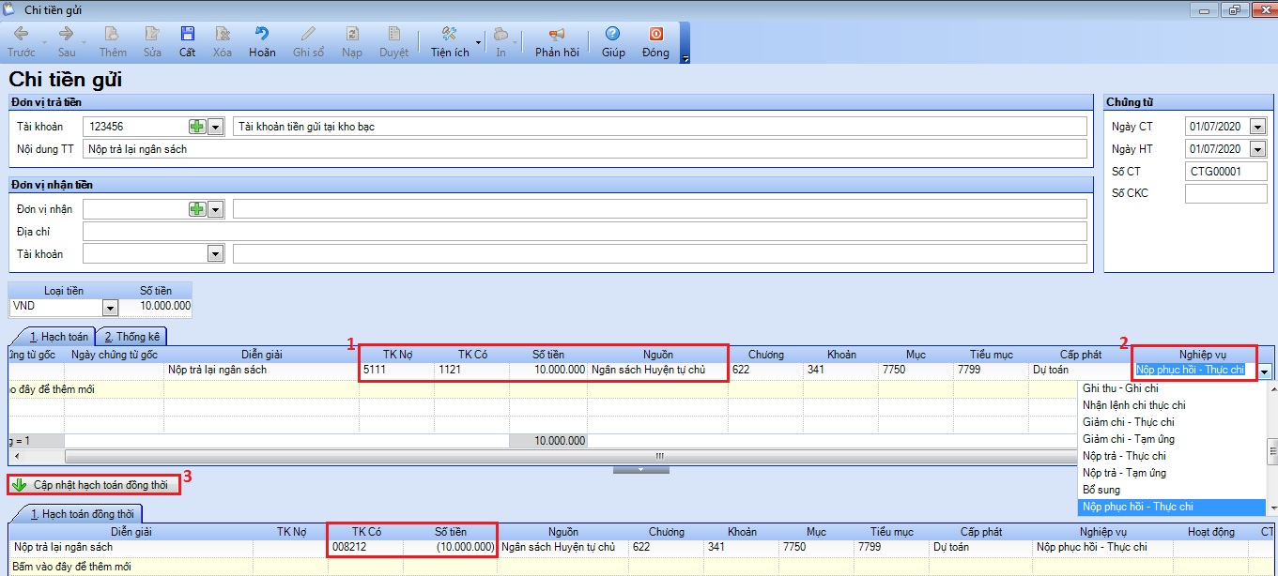Expand the Tiện ích dropdown arrow

pyautogui.click(x=477, y=42)
